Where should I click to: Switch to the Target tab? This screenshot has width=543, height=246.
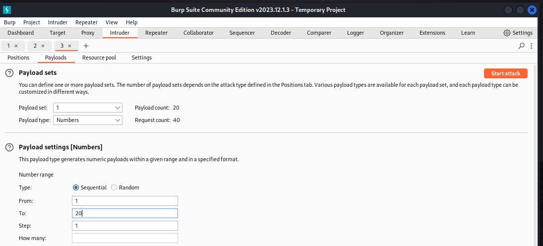point(58,33)
